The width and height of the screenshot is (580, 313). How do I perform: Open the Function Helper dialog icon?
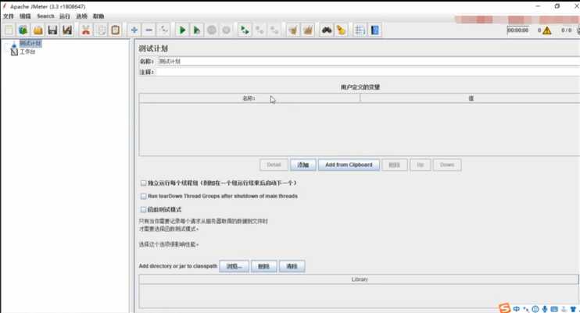click(360, 30)
